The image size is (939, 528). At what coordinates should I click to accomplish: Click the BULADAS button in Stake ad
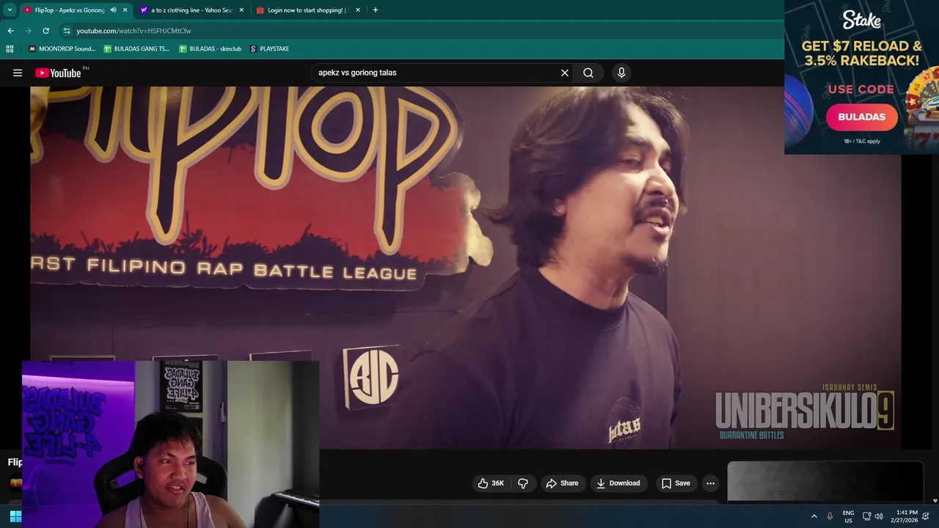(x=862, y=117)
